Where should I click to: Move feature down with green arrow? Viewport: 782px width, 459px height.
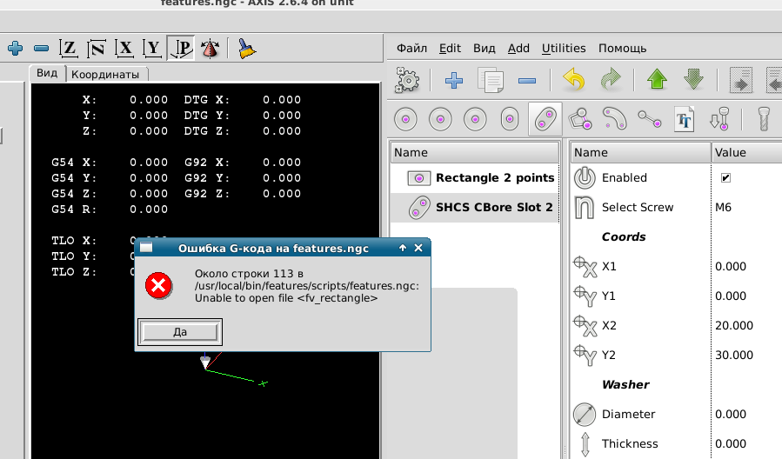[694, 80]
